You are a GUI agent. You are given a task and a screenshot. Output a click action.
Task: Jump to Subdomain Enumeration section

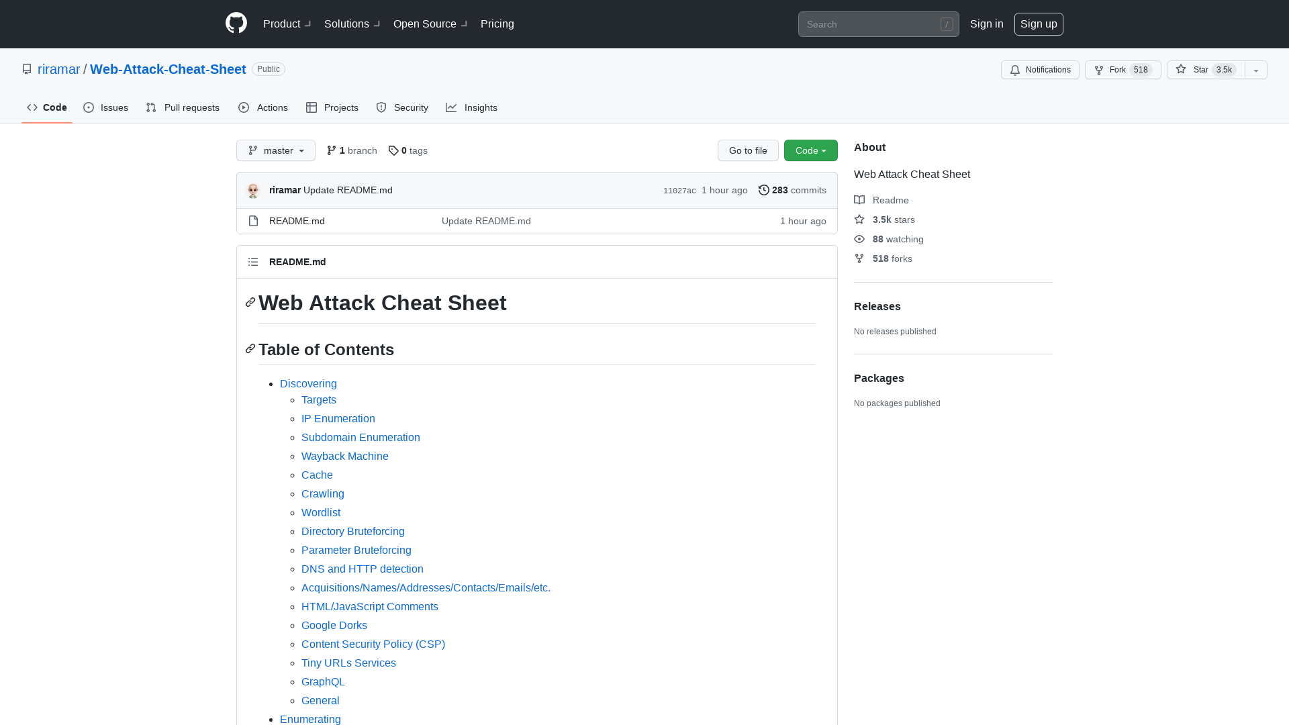[361, 437]
